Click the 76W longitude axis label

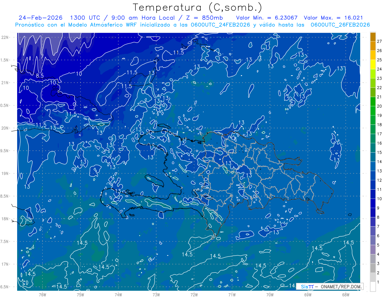(42, 295)
